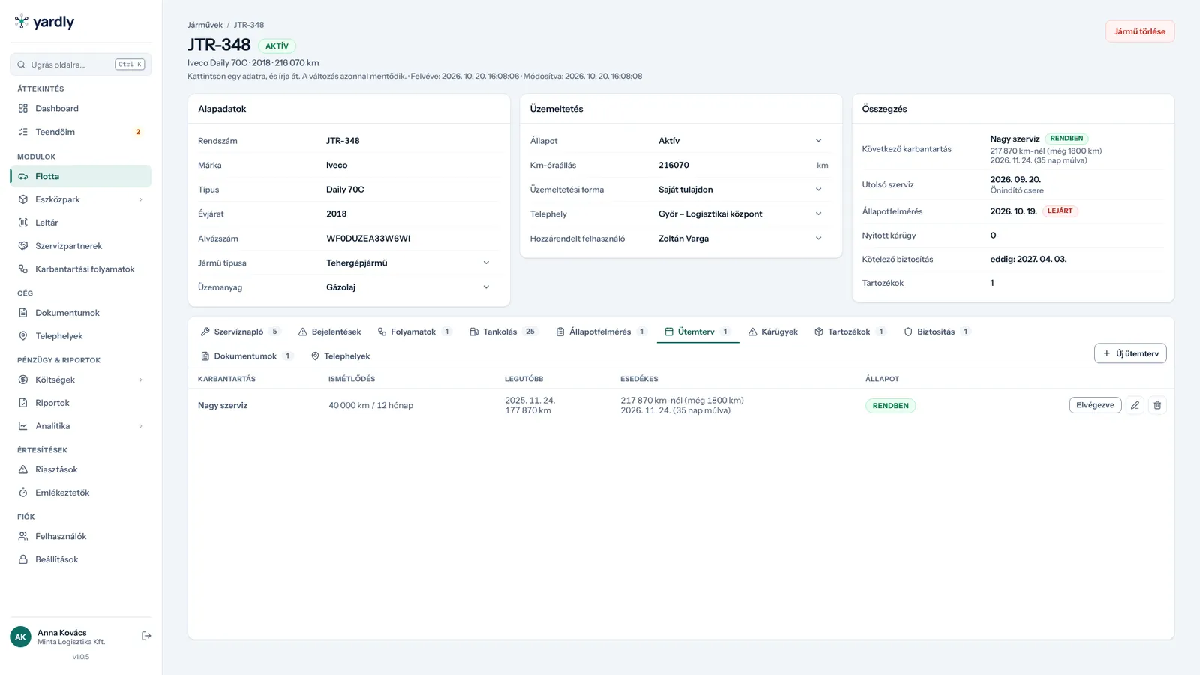Image resolution: width=1200 pixels, height=675 pixels.
Task: Click the yardly logo icon
Action: point(22,22)
